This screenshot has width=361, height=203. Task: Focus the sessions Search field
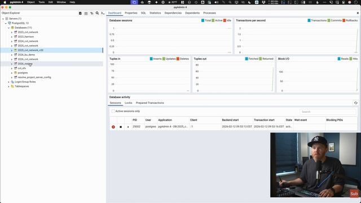pyautogui.click(x=328, y=112)
